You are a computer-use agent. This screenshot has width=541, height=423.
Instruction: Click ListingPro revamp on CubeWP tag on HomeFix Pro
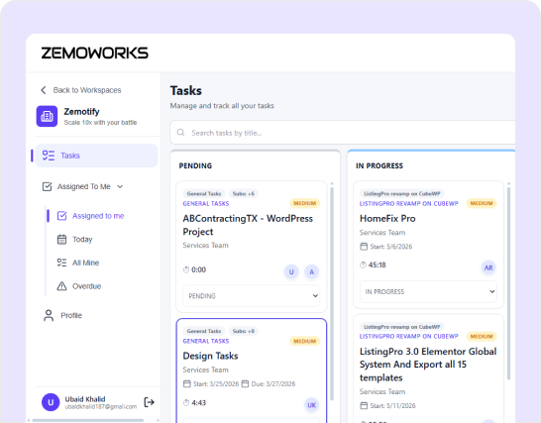[x=402, y=193]
